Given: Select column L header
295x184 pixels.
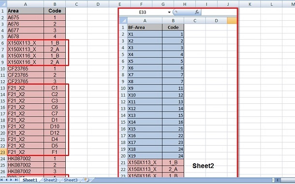Looking at the screenshot, I should [x=271, y=4].
